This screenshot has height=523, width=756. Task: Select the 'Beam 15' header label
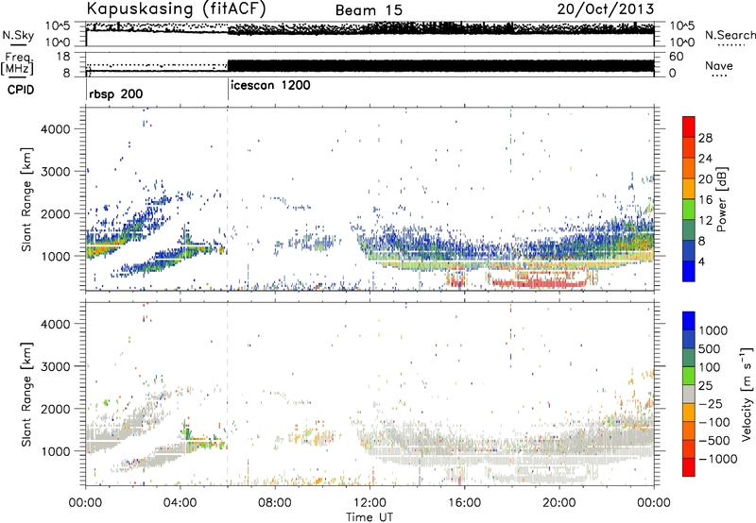(x=369, y=10)
